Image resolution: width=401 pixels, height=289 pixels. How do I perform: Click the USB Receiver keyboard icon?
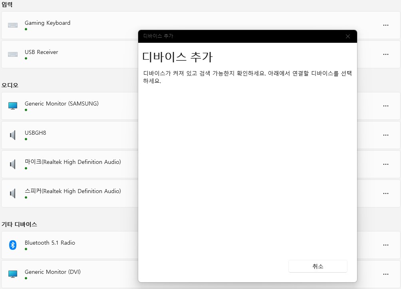click(12, 54)
